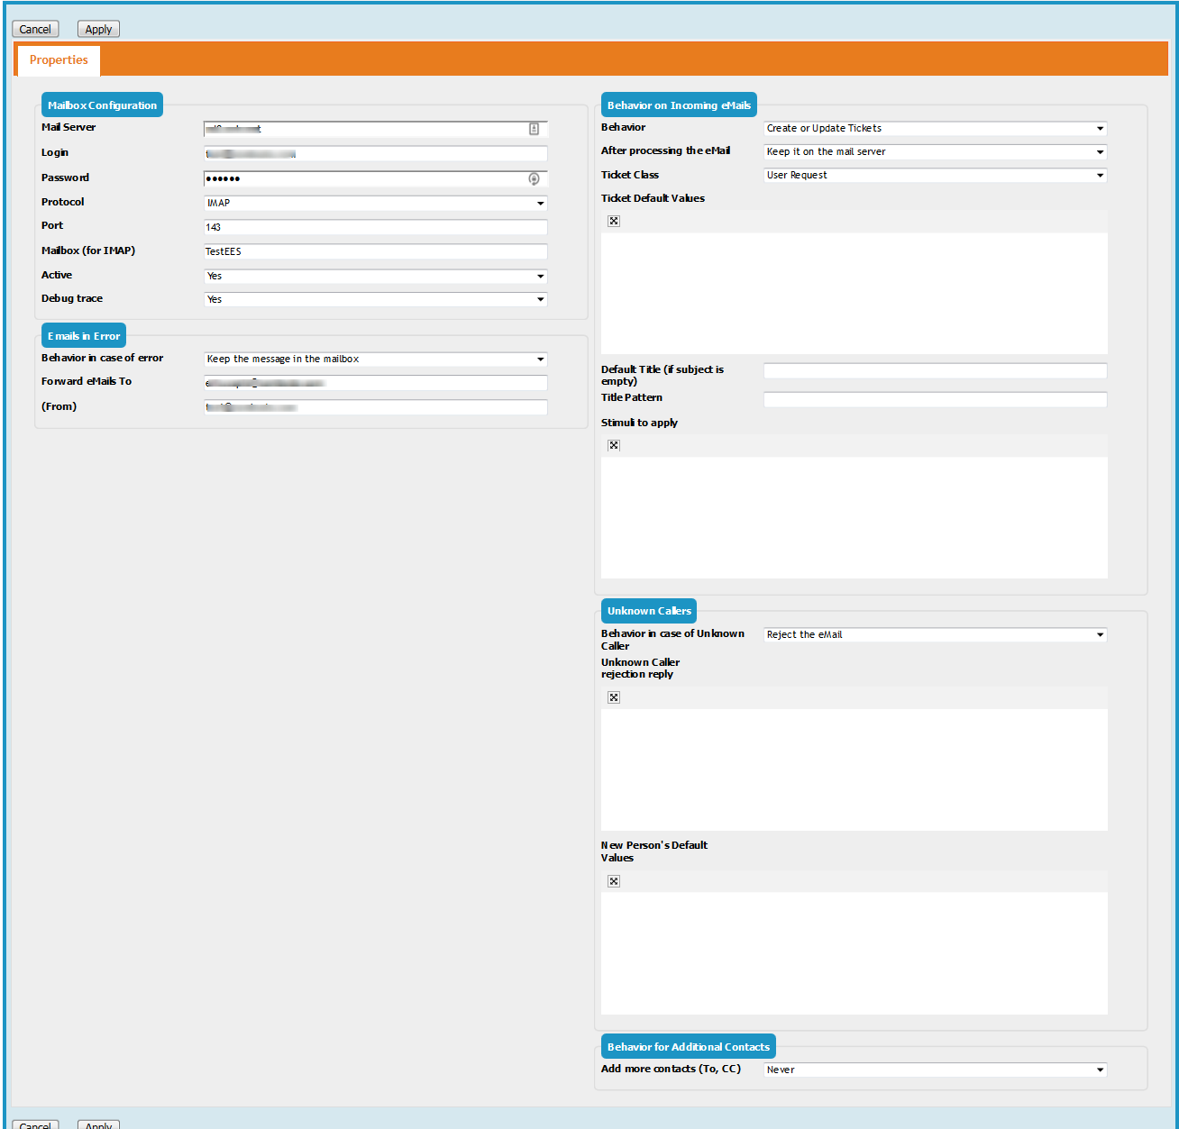The width and height of the screenshot is (1179, 1129).
Task: Click the key icon in the Password field
Action: click(534, 178)
